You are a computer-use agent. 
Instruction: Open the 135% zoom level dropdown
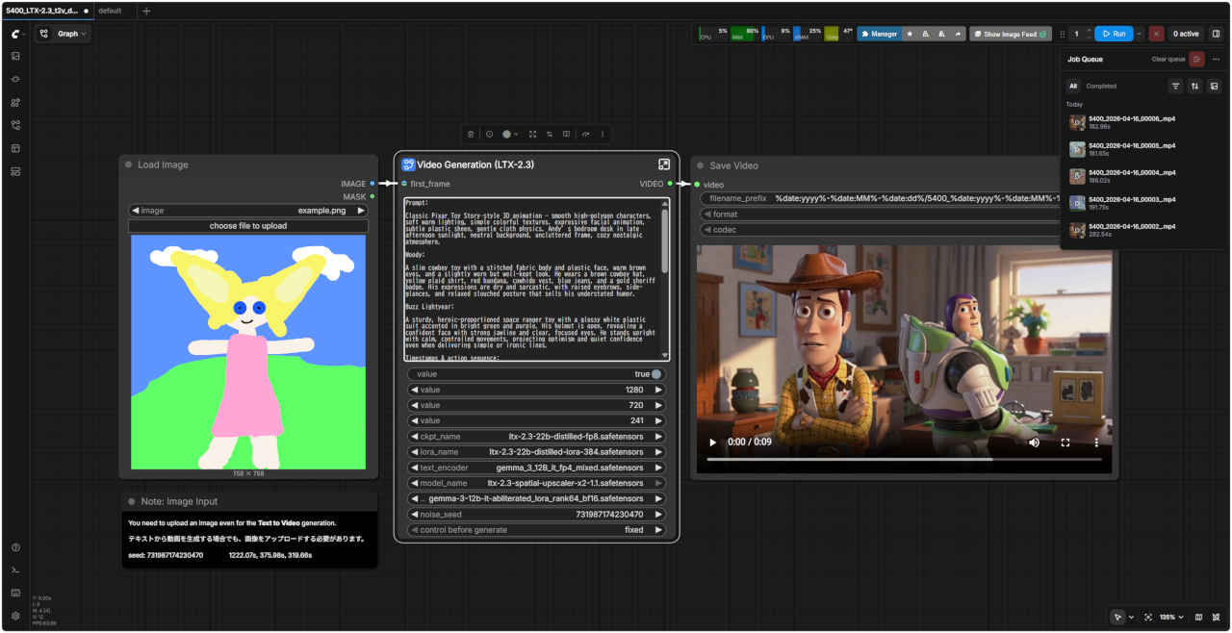point(1170,617)
